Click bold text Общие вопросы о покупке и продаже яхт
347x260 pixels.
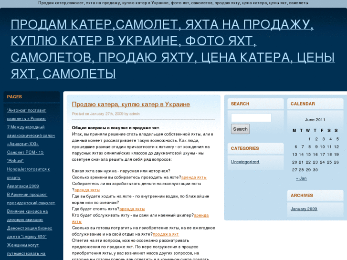click(x=116, y=128)
